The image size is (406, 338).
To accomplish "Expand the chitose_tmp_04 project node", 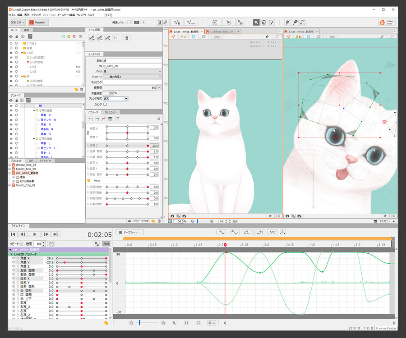I will [10, 165].
